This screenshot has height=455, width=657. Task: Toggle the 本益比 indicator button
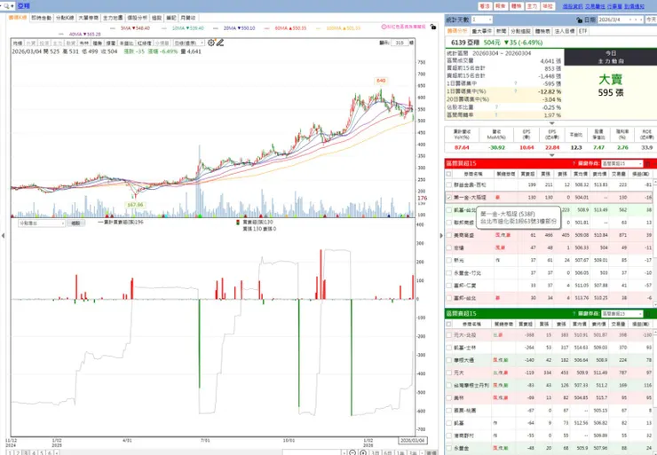coord(126,43)
